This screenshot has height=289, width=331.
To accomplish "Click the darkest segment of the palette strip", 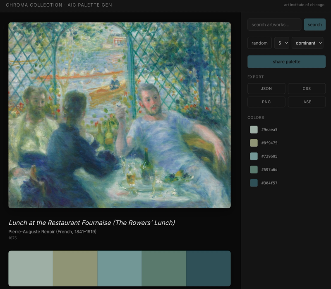I will [x=208, y=269].
